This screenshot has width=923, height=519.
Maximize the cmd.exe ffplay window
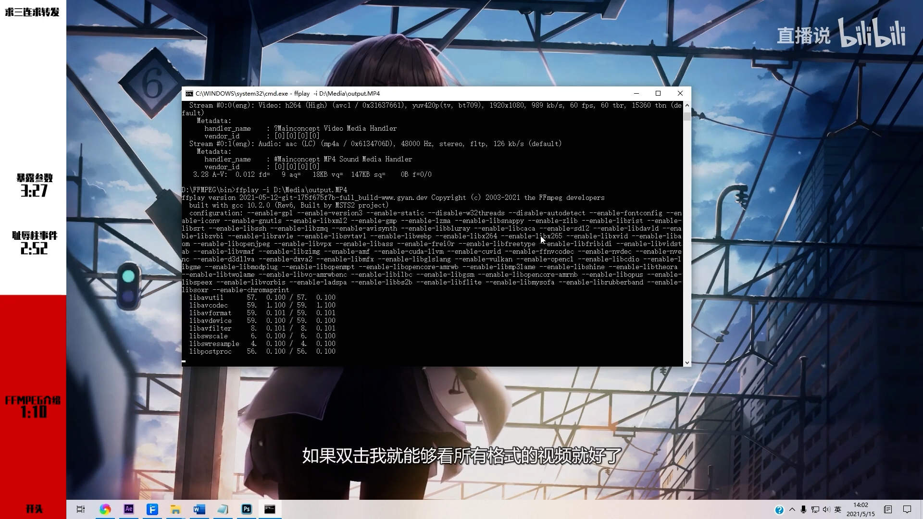click(658, 93)
